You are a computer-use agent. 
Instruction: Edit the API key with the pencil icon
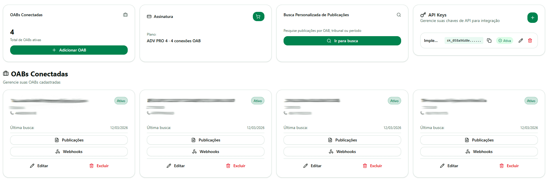[x=521, y=40]
